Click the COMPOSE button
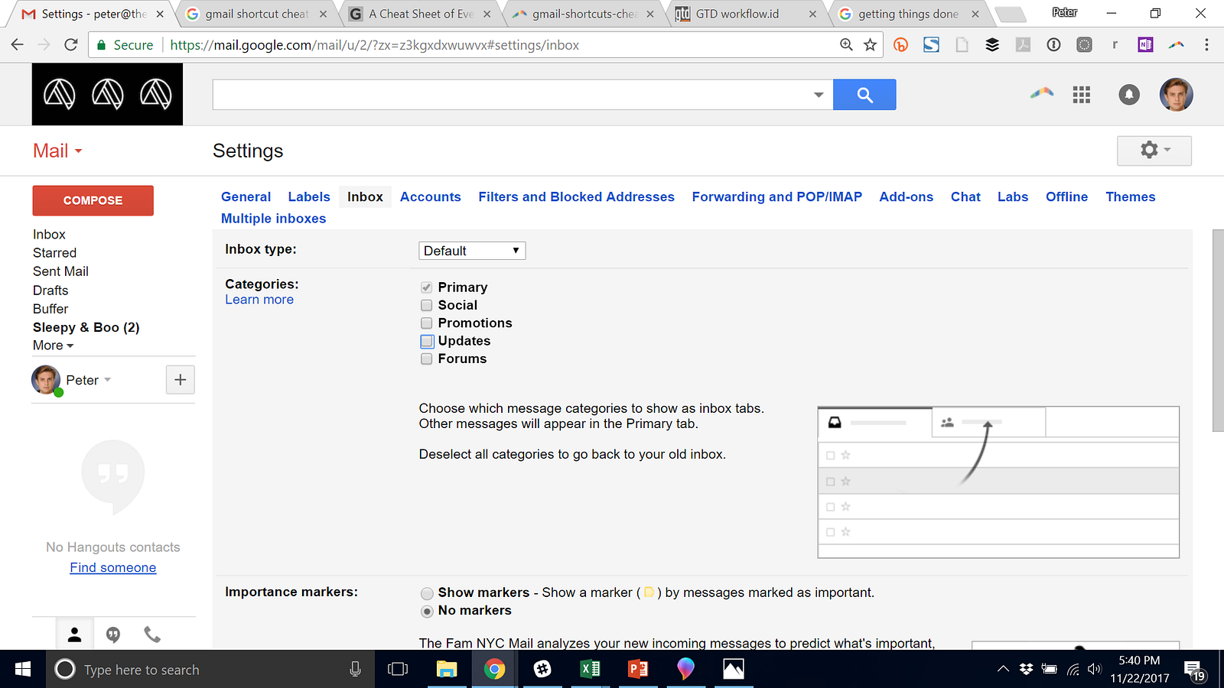The image size is (1224, 688). point(93,200)
